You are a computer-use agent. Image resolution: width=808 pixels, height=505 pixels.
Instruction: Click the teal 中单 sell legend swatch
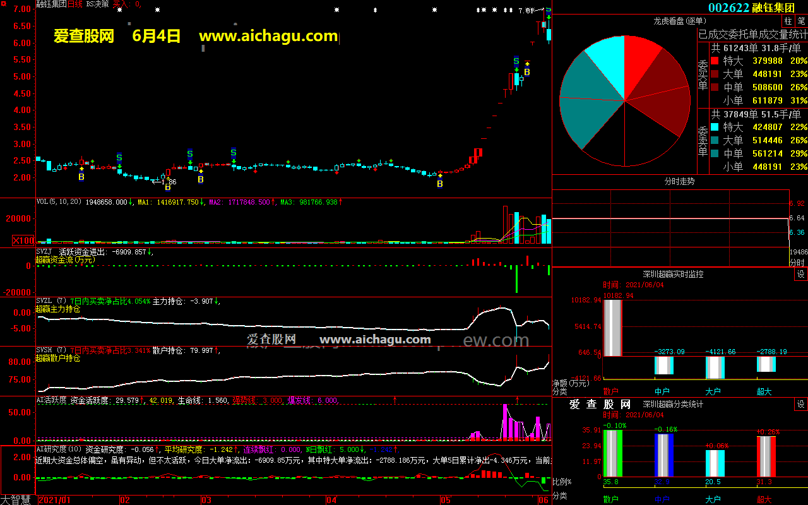[x=715, y=153]
